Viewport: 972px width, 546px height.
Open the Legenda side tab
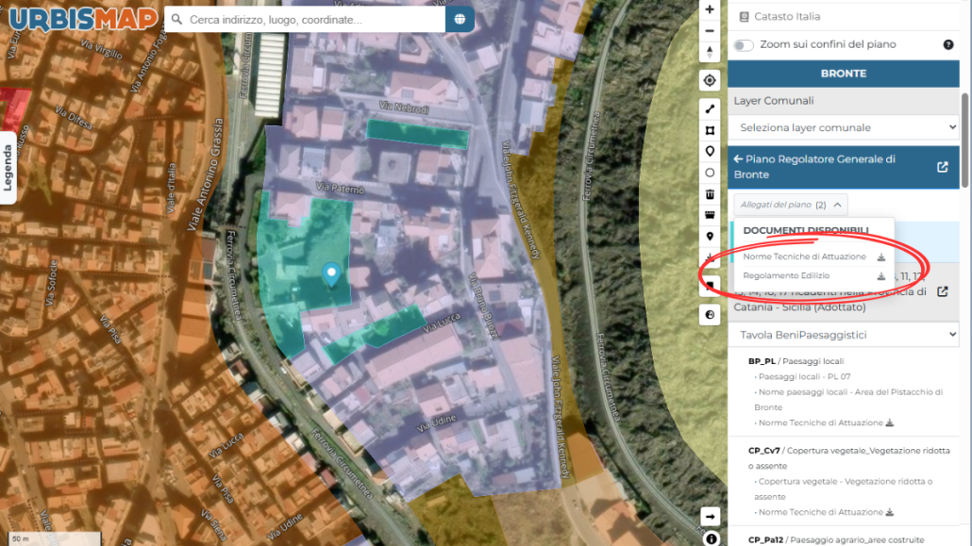tap(8, 167)
